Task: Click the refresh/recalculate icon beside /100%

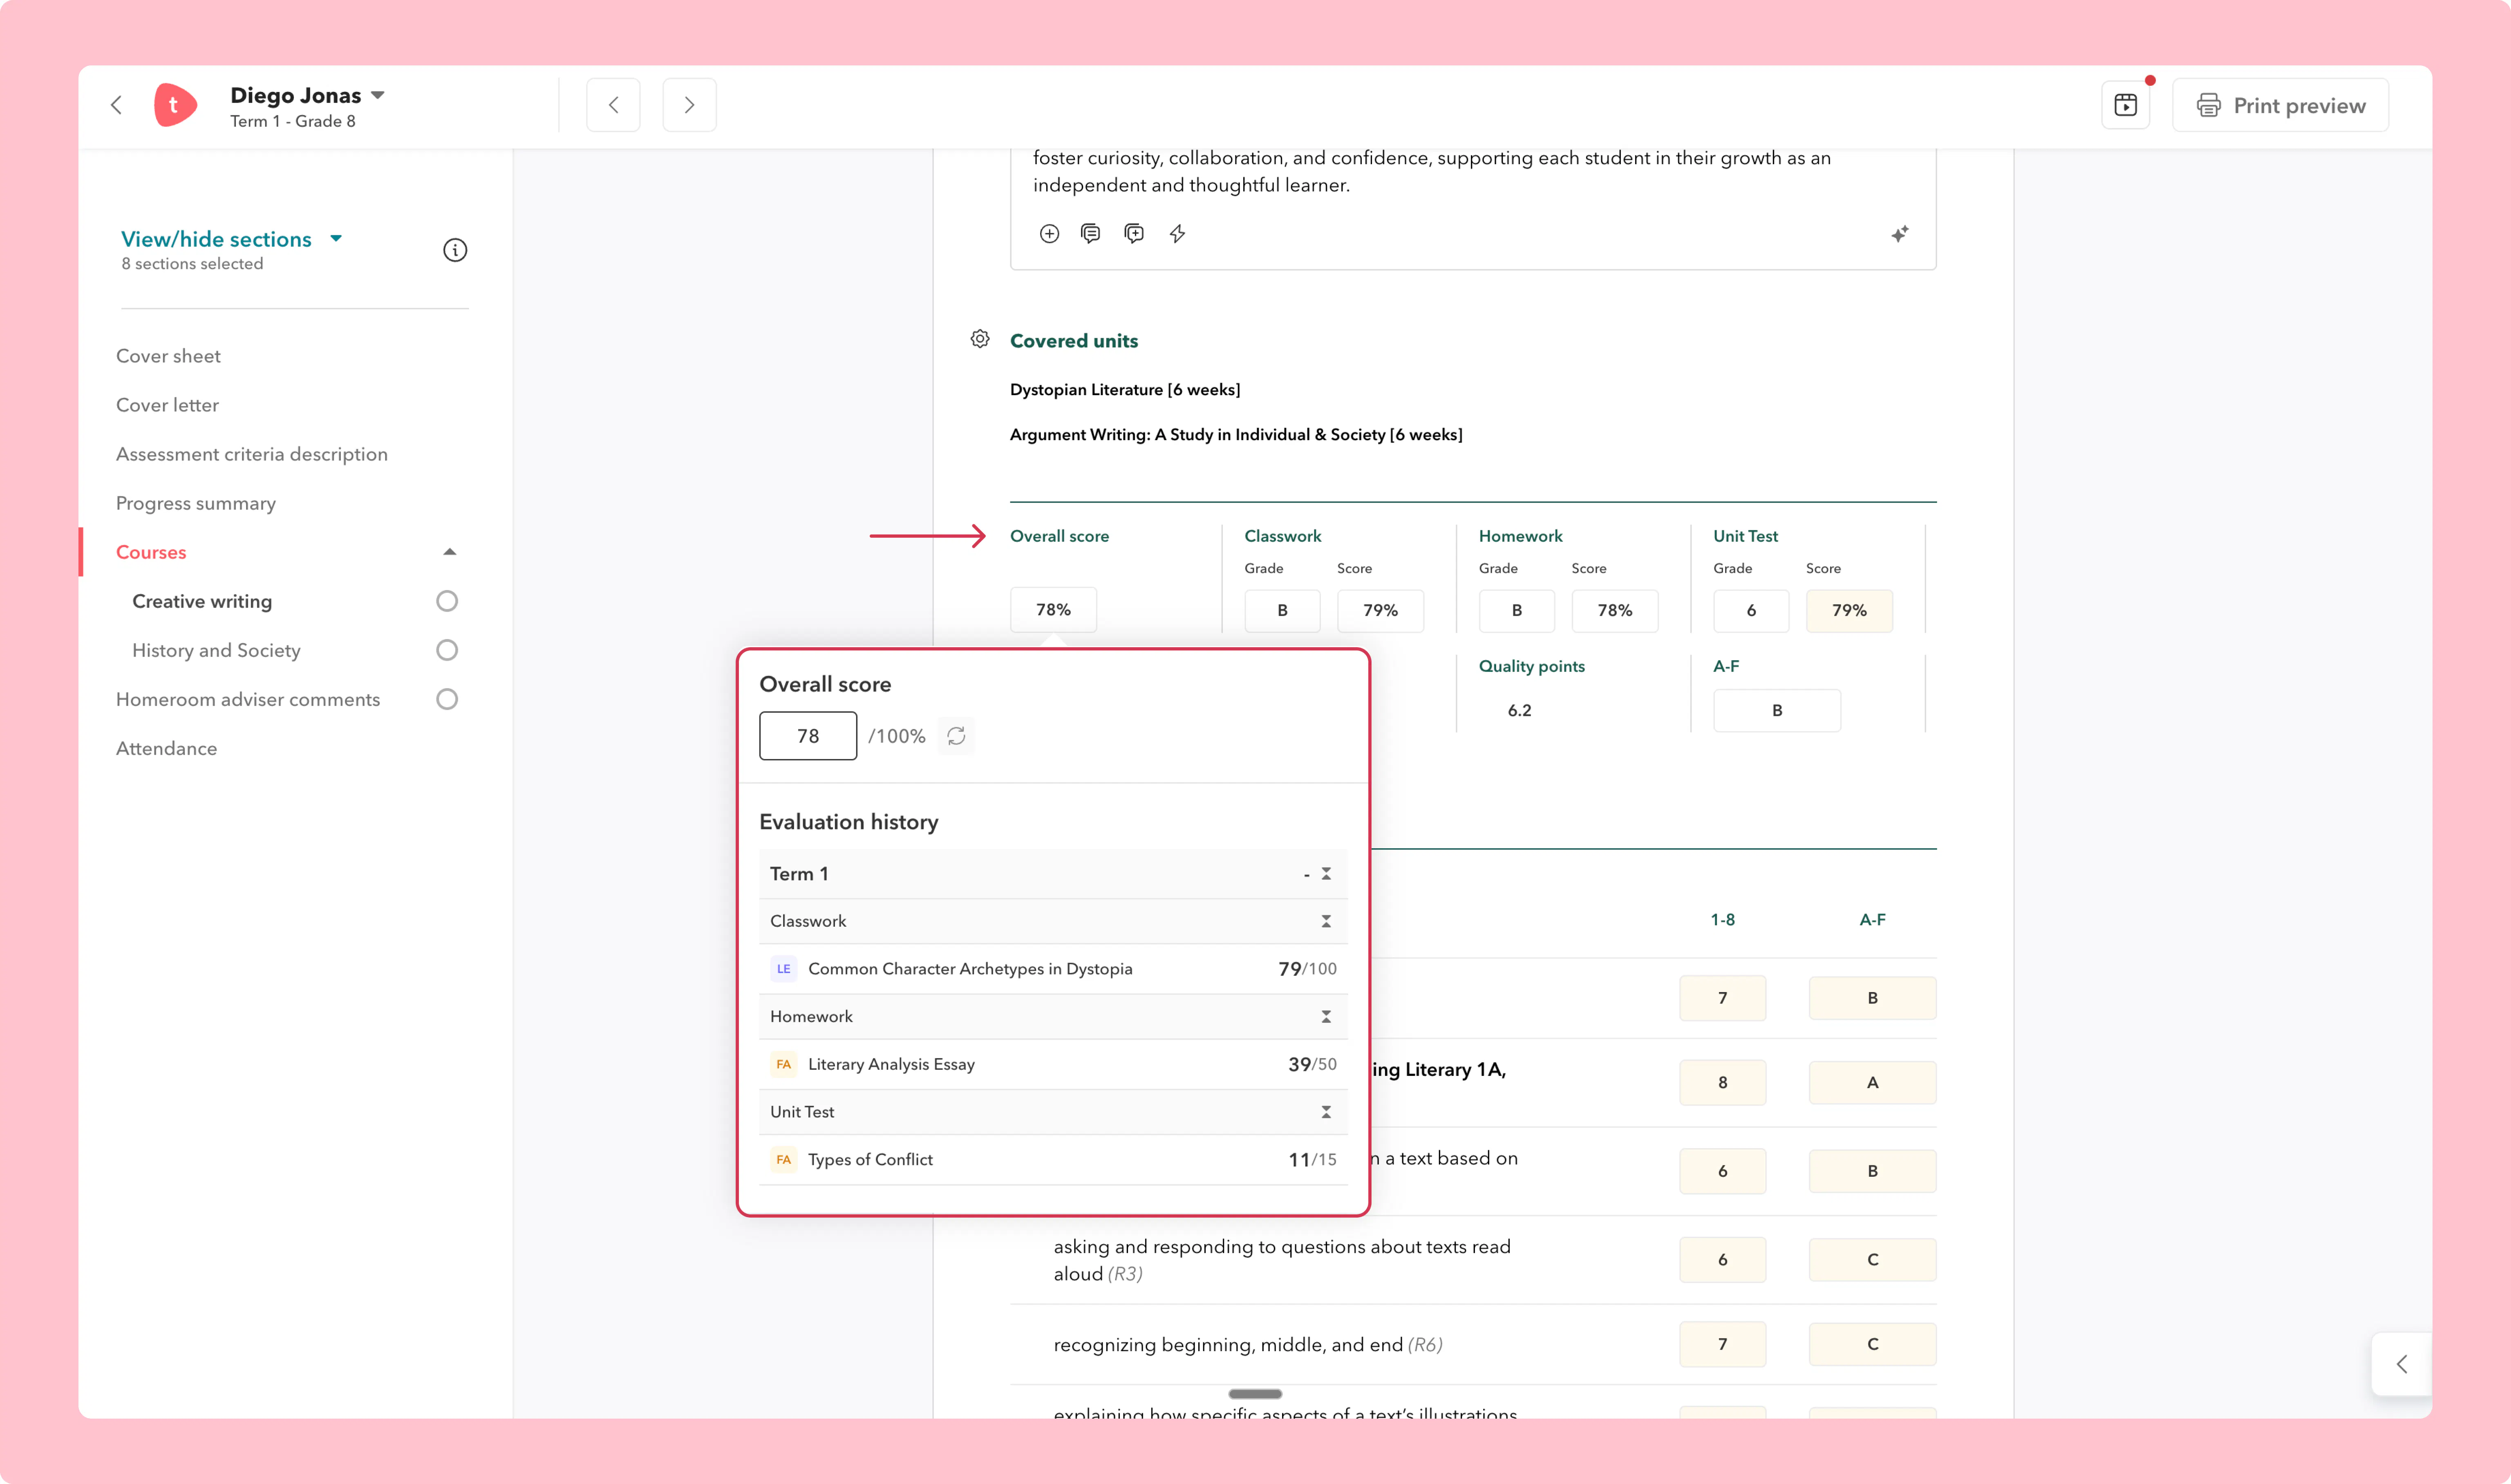Action: coord(956,736)
